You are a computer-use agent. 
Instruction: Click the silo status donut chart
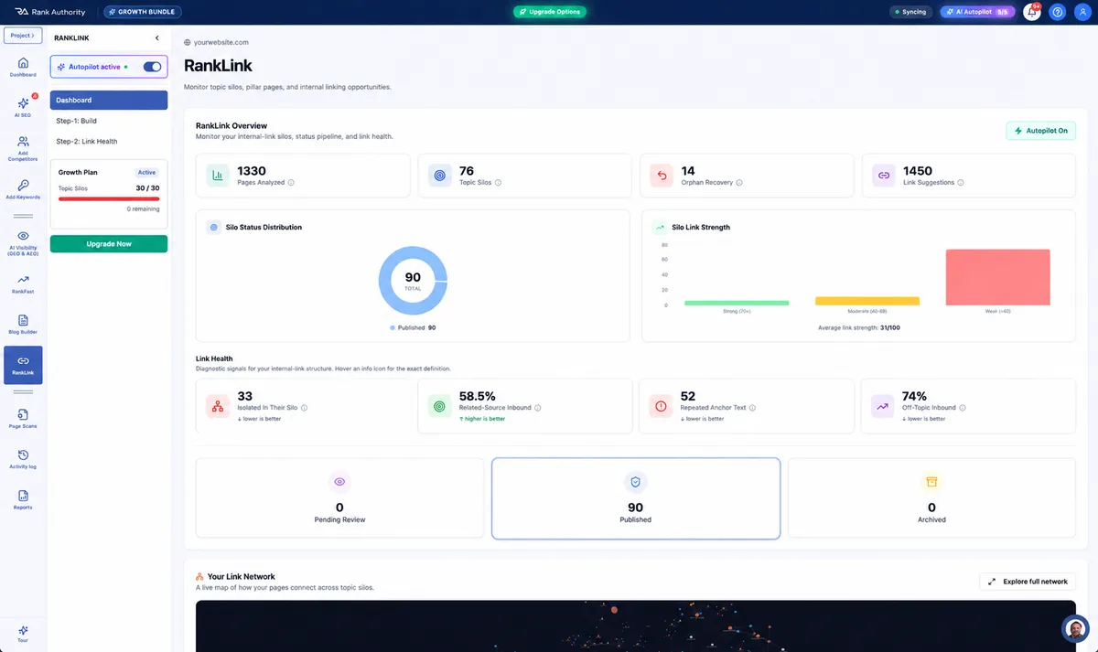413,281
